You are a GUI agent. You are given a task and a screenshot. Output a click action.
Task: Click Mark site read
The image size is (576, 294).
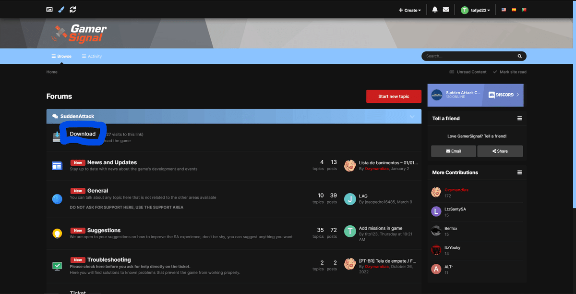510,72
